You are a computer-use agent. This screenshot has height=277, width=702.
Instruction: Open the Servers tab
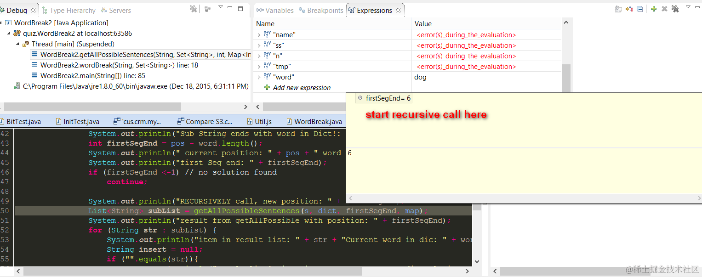[x=116, y=10]
